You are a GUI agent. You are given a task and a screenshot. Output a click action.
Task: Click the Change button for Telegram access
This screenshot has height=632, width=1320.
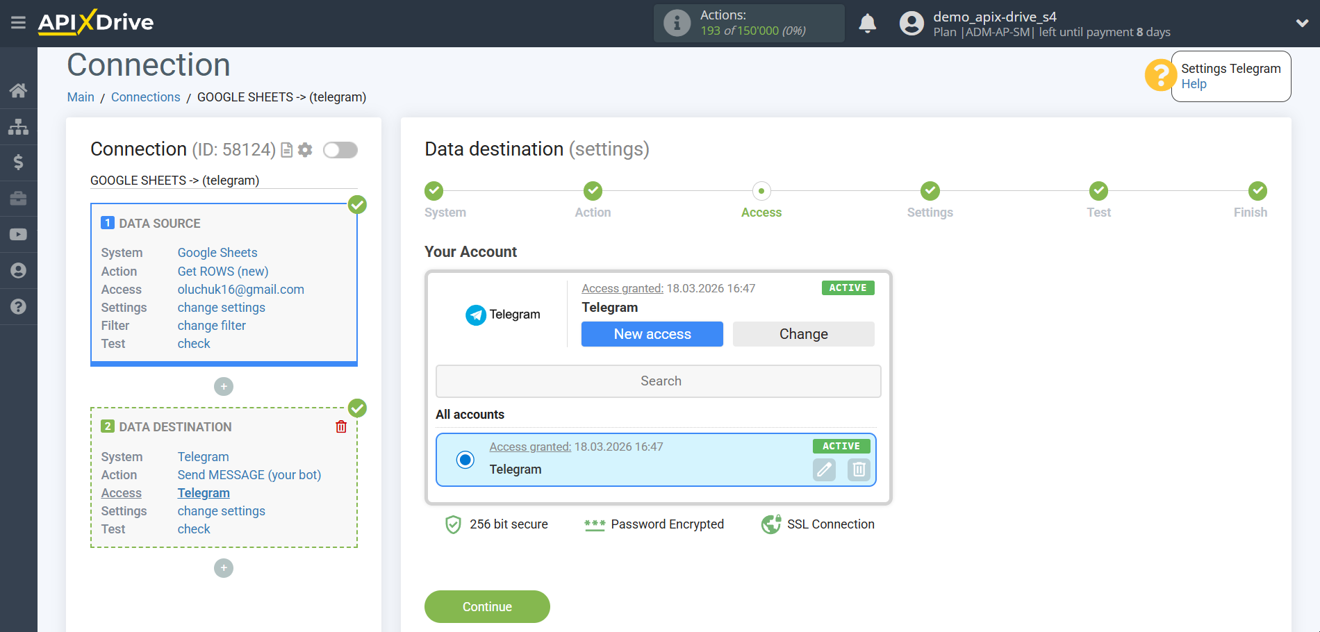pyautogui.click(x=803, y=334)
